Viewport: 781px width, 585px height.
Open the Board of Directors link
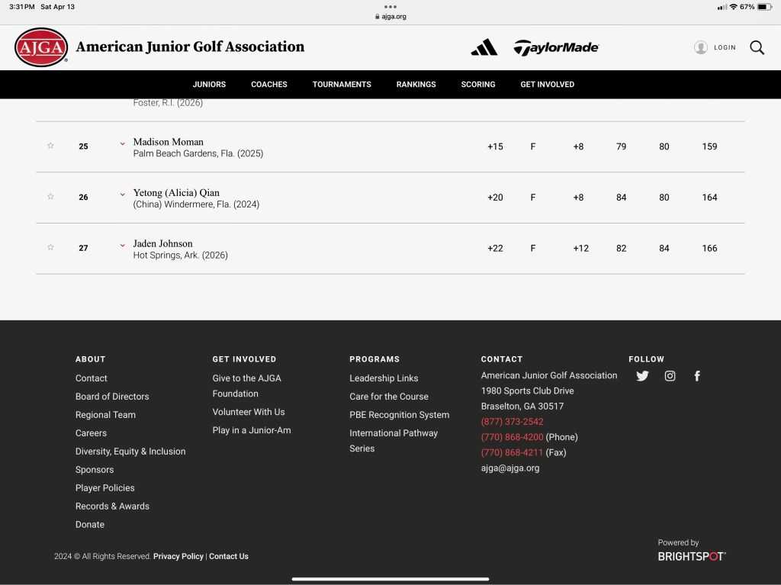(x=112, y=397)
